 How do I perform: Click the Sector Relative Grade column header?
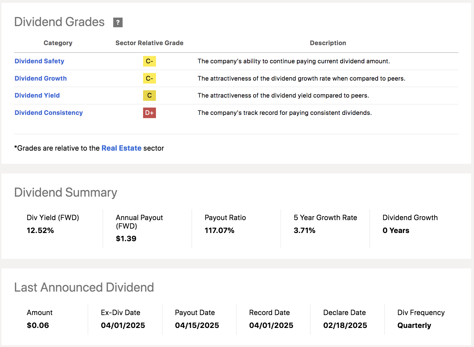[x=149, y=43]
